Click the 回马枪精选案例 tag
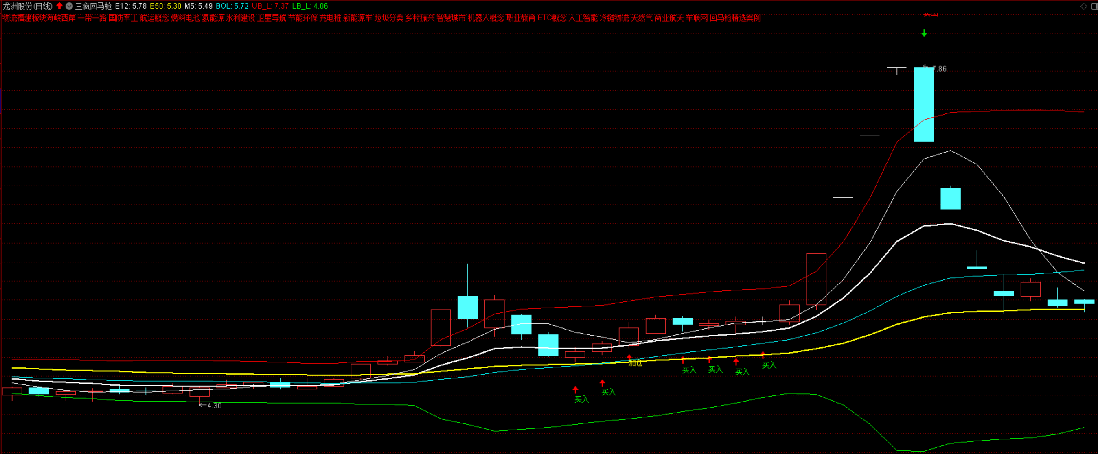 pyautogui.click(x=735, y=17)
